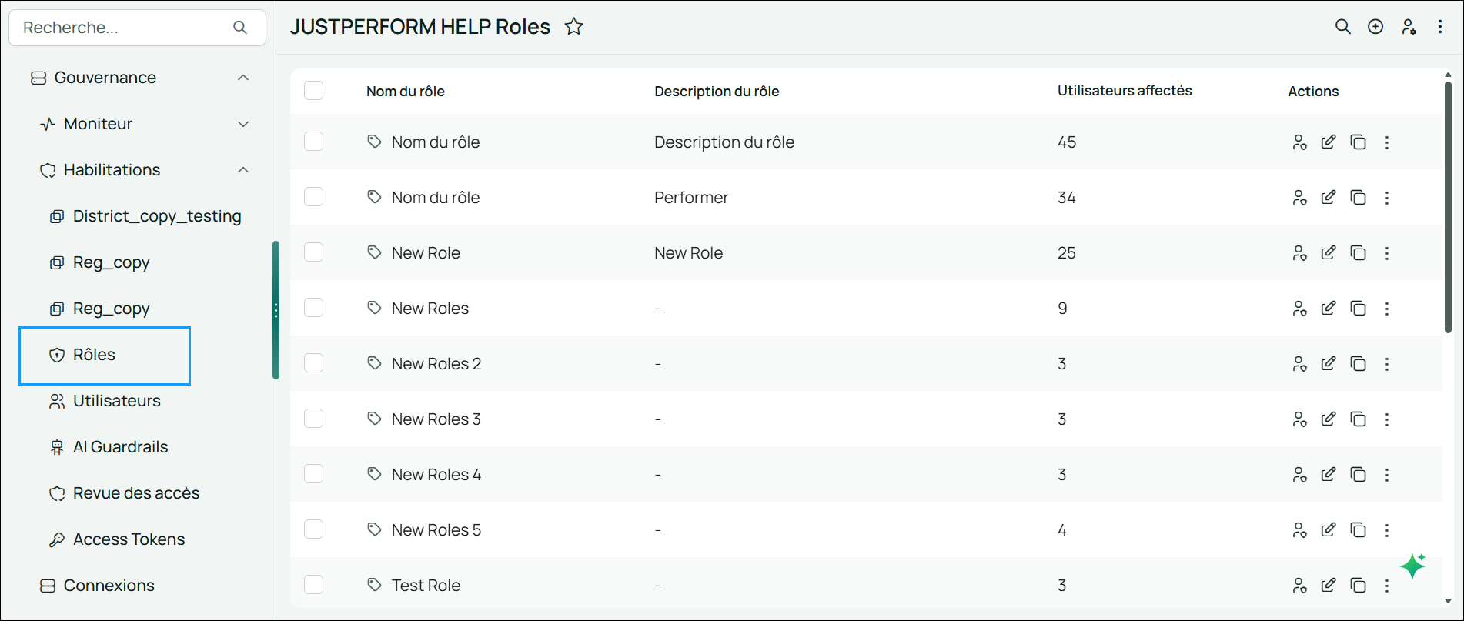The height and width of the screenshot is (621, 1464).
Task: Tick the checkbox for New Roles 2
Action: coord(313,363)
